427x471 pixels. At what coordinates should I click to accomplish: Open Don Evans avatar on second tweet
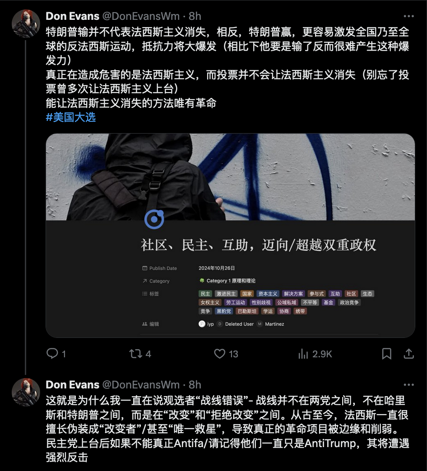point(26,392)
